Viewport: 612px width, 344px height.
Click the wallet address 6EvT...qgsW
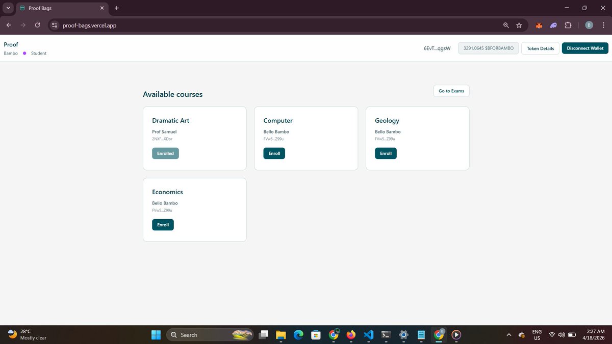click(437, 48)
